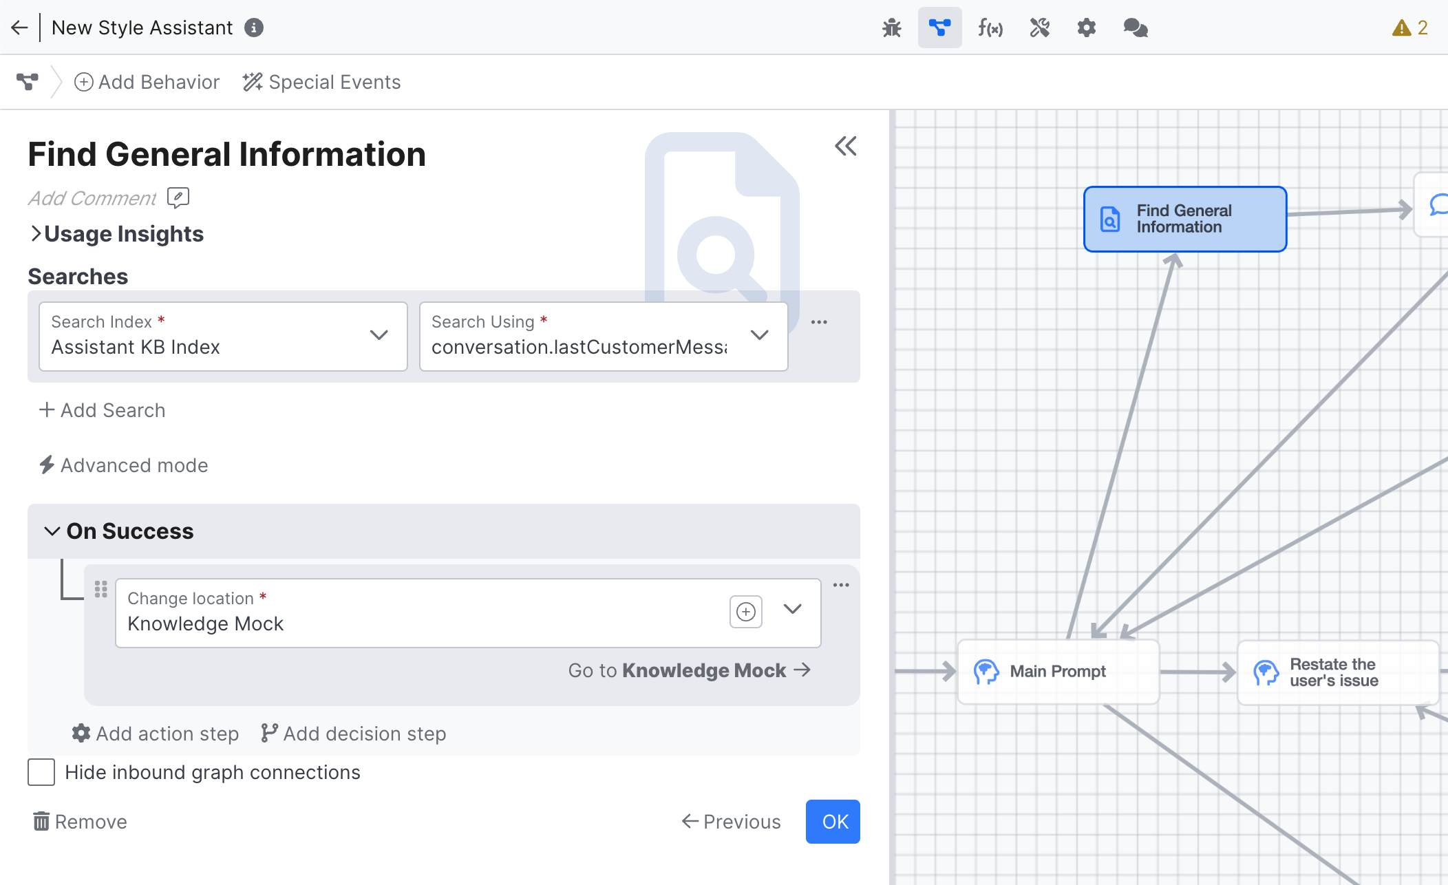The image size is (1448, 885).
Task: Click the debug/bug icon in toolbar
Action: click(891, 27)
